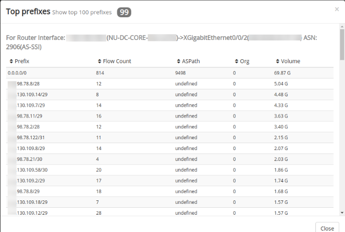
Task: Click scrollbar down arrow
Action: pyautogui.click(x=342, y=212)
